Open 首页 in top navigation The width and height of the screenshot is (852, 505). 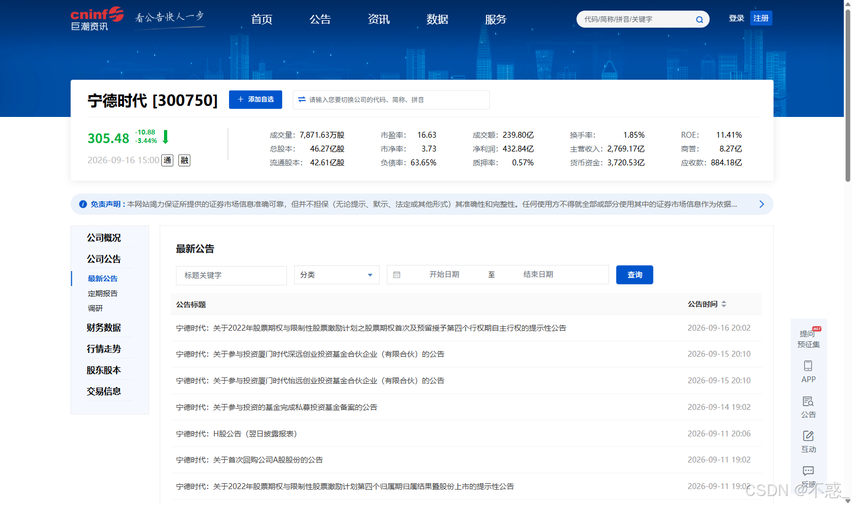pos(261,19)
